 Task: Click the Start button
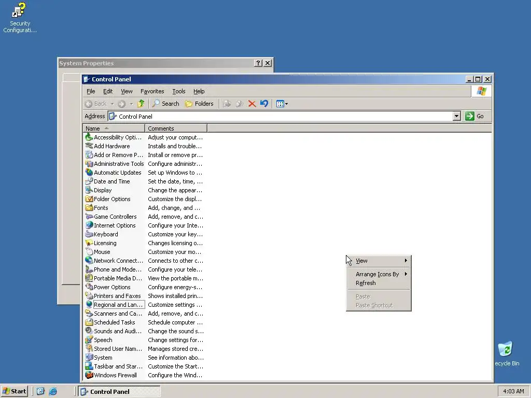tap(14, 391)
